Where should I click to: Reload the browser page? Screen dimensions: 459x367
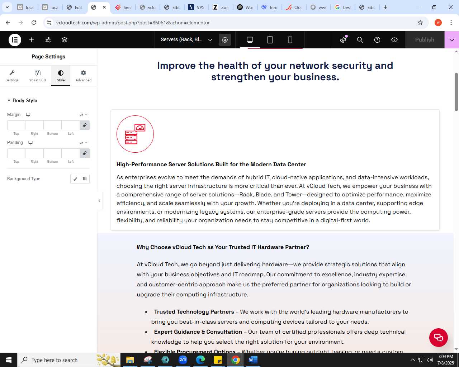click(34, 23)
